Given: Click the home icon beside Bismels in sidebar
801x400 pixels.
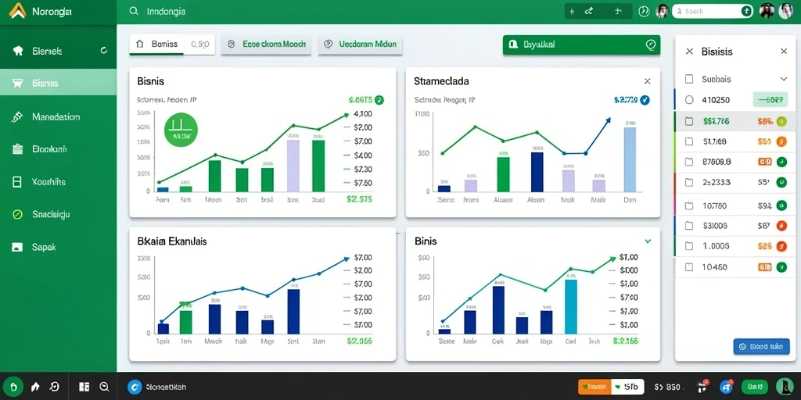Looking at the screenshot, I should (18, 51).
